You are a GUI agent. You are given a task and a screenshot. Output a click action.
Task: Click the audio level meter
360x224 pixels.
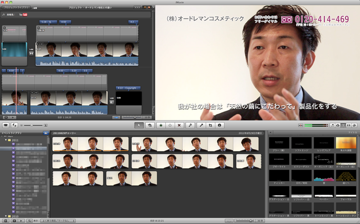pos(316,125)
